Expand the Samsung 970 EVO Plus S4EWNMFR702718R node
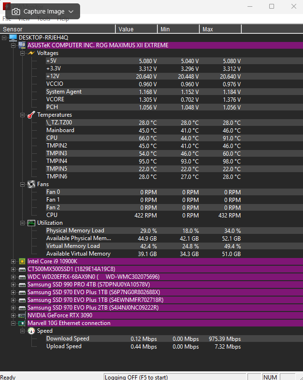This screenshot has width=303, height=380. [x=14, y=300]
